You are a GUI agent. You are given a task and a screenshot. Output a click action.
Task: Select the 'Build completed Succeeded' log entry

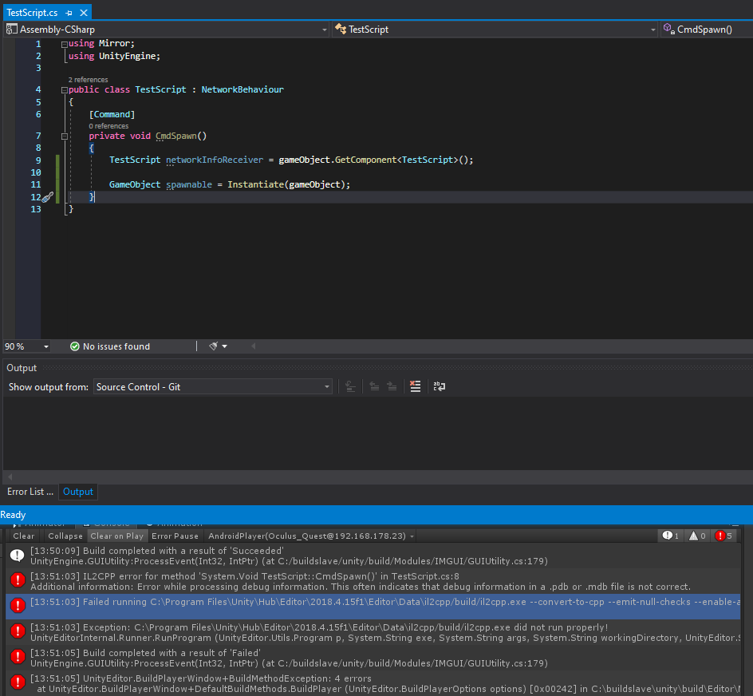click(373, 556)
